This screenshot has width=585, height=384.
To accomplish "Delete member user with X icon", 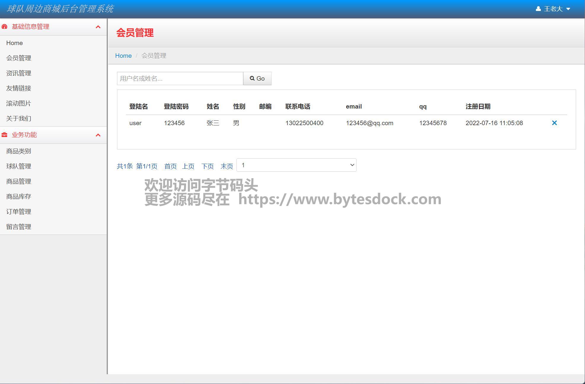I will [x=554, y=123].
